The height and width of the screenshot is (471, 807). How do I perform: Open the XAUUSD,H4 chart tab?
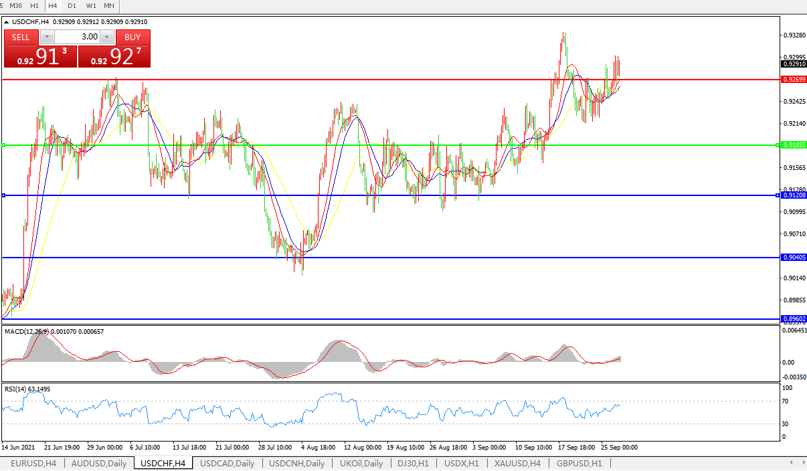[x=517, y=463]
